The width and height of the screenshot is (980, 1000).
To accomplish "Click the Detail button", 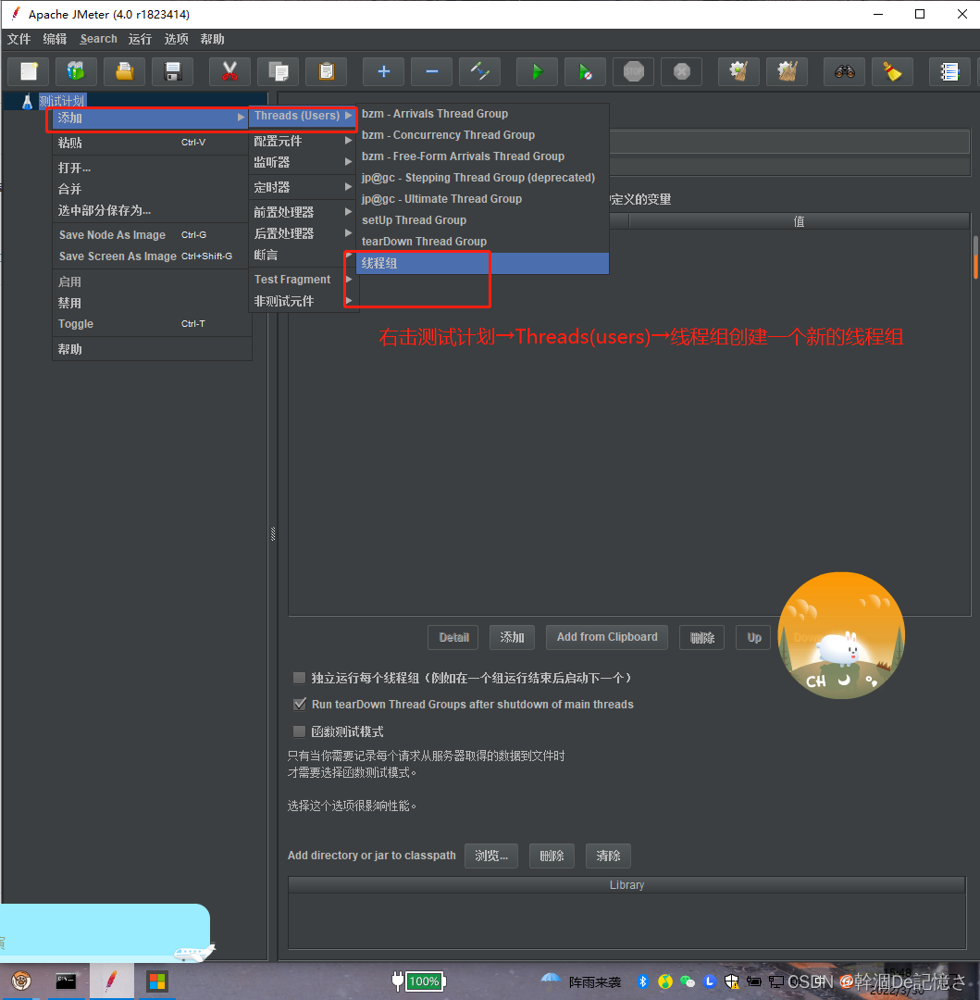I will click(453, 637).
